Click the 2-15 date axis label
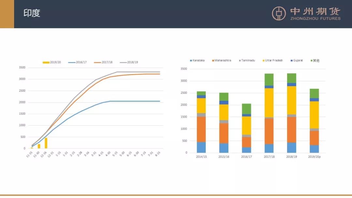 (x=72, y=154)
